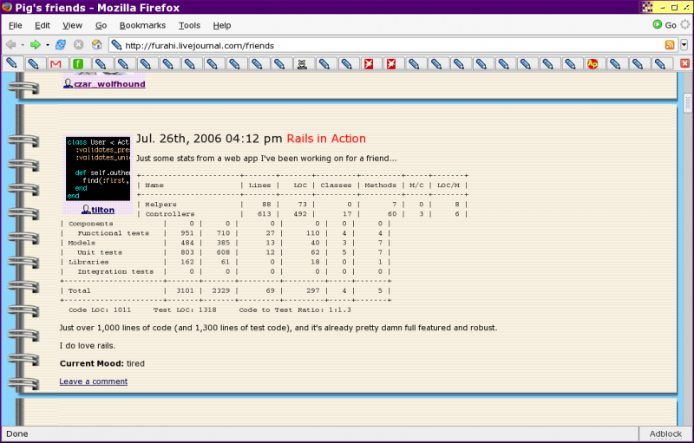This screenshot has width=694, height=443.
Task: Click Adblock in the status bar
Action: click(x=666, y=433)
